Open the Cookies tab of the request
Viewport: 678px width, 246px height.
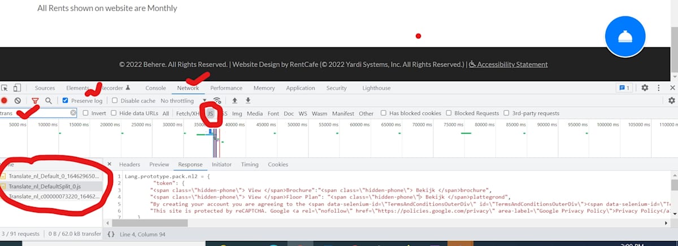coord(278,164)
